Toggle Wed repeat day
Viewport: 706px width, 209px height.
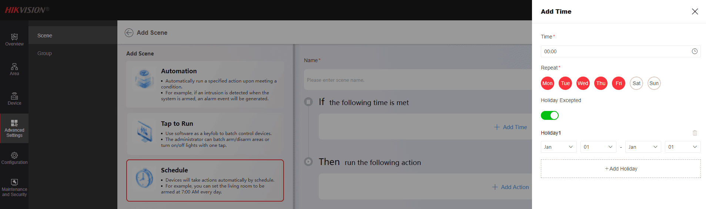pyautogui.click(x=583, y=83)
